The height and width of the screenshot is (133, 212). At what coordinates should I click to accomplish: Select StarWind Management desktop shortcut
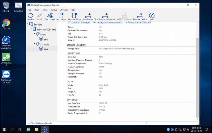click(x=6, y=43)
